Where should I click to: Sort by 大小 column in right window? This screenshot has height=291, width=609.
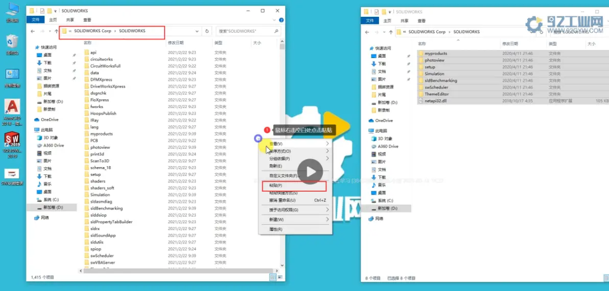[x=592, y=44]
